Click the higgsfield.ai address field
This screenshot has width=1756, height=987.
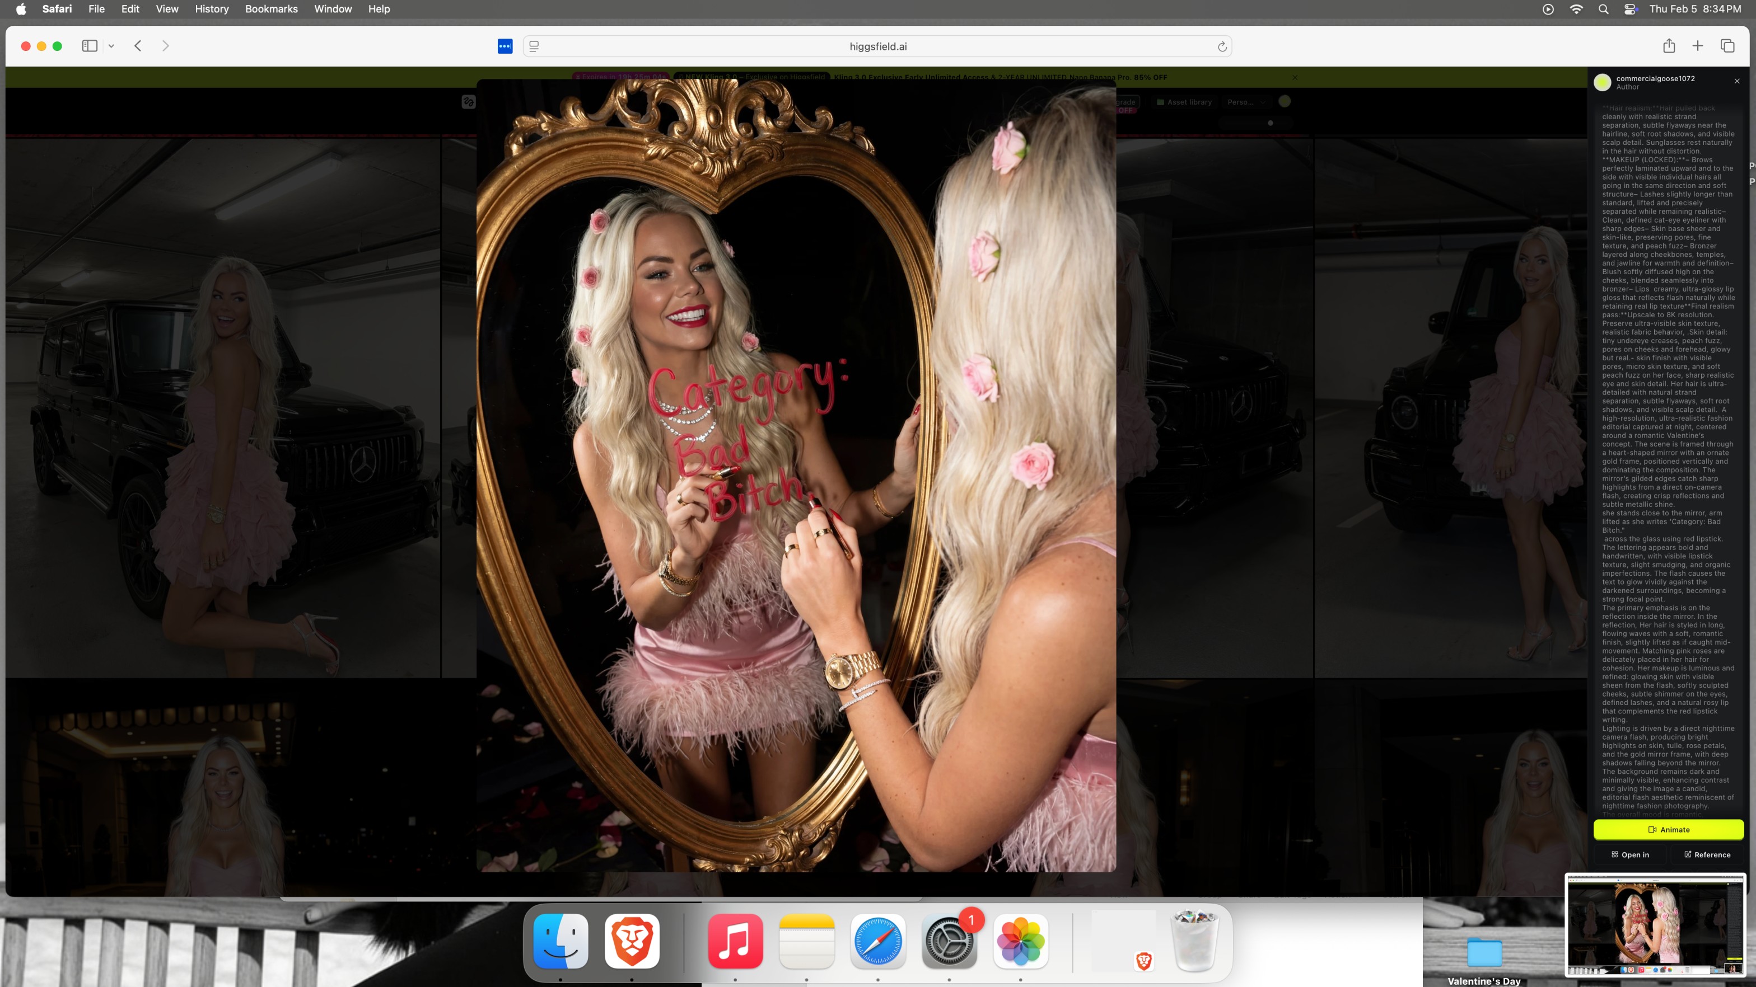pos(877,46)
